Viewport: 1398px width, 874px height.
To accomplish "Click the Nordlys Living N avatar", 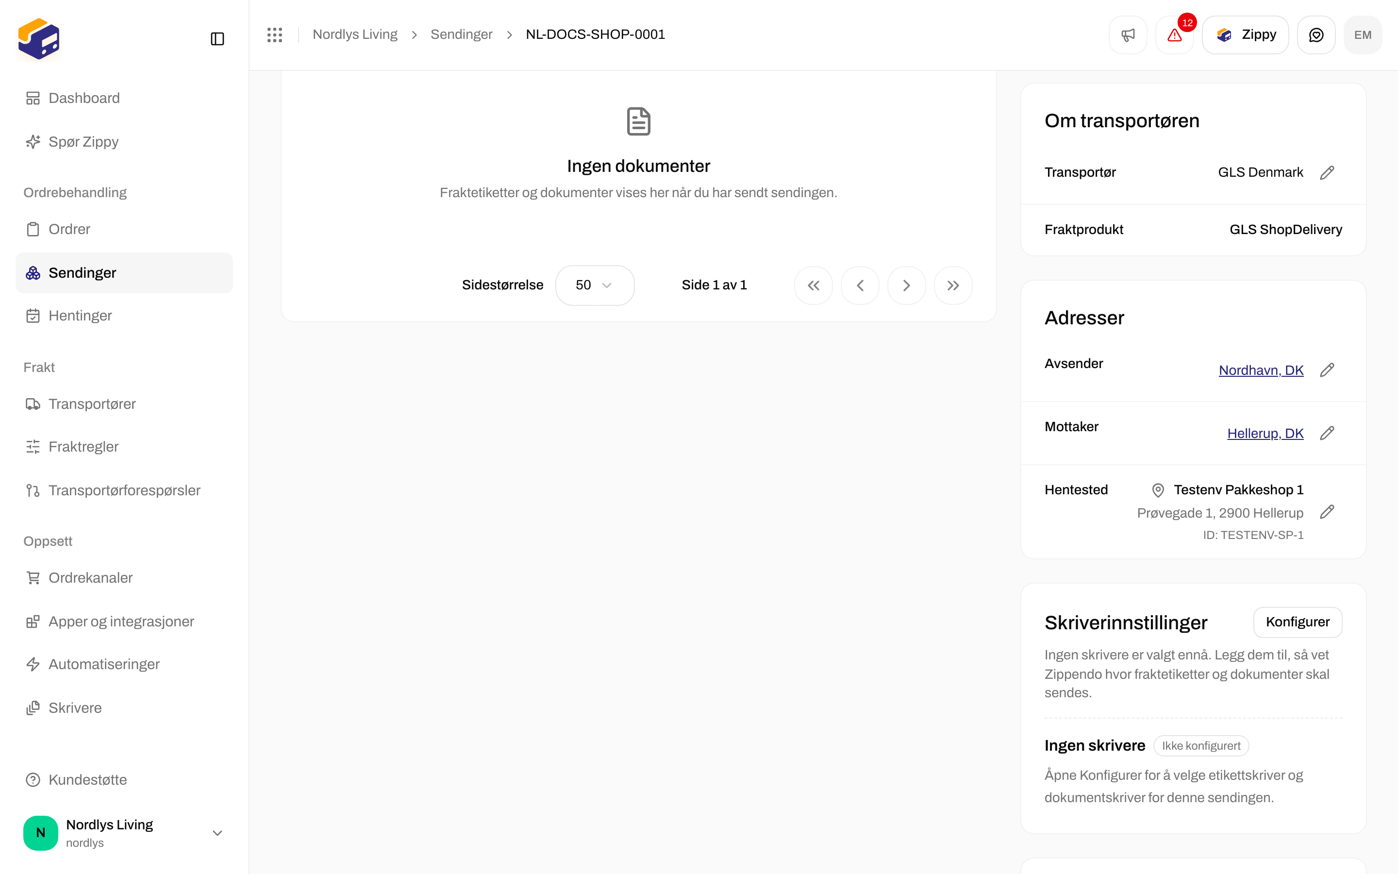I will tap(40, 832).
